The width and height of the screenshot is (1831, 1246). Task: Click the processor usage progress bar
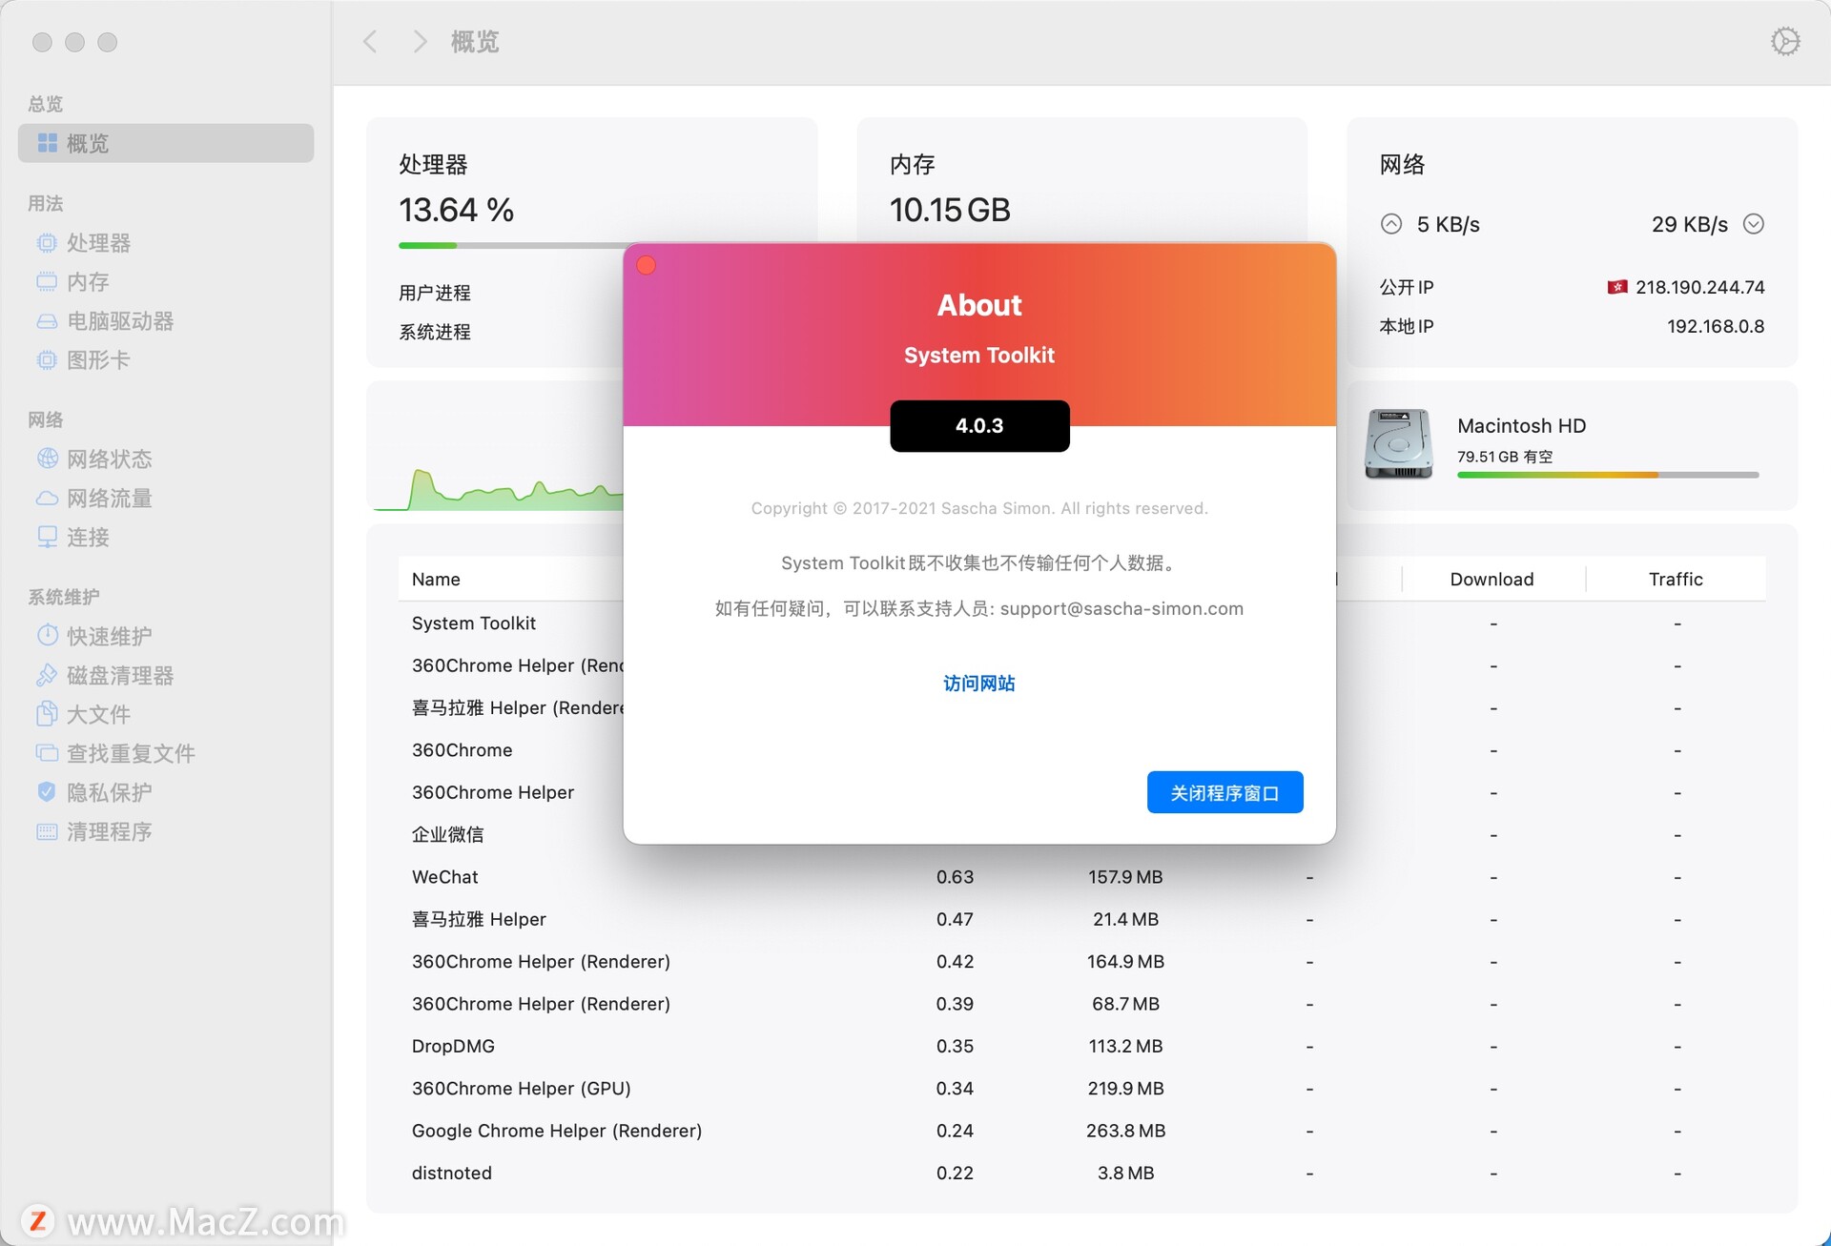(x=511, y=246)
